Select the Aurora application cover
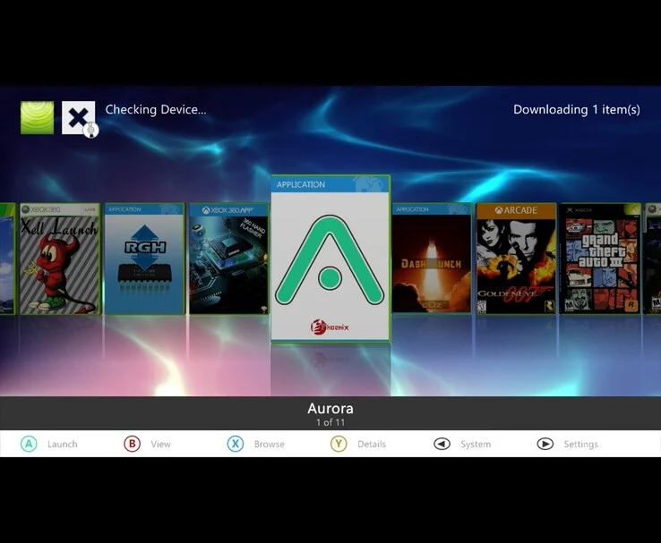Viewport: 661px width, 543px height. coord(330,259)
